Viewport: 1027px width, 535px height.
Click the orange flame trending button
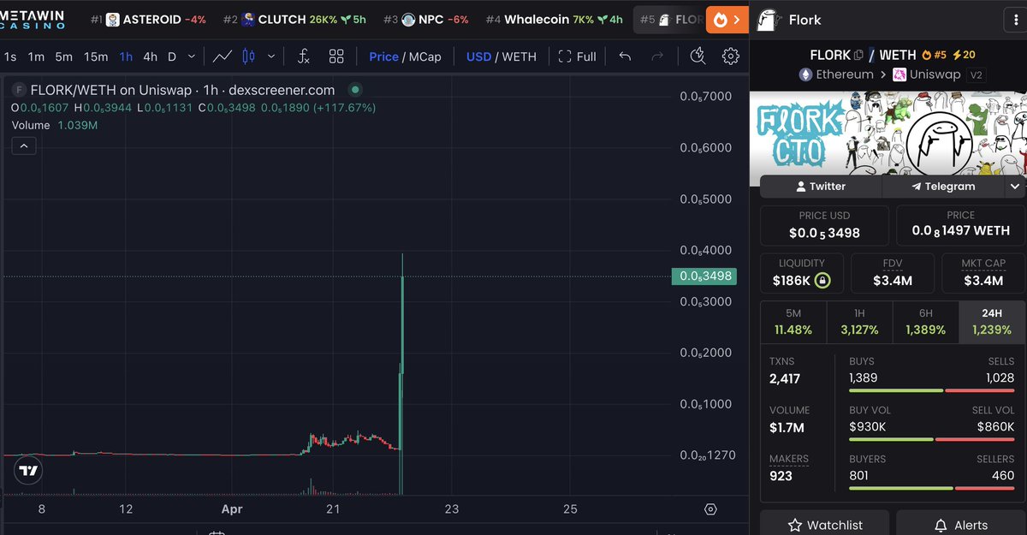[727, 19]
